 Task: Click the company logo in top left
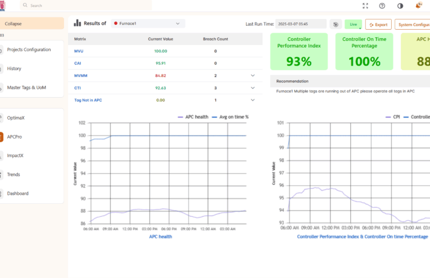(x=2, y=5)
